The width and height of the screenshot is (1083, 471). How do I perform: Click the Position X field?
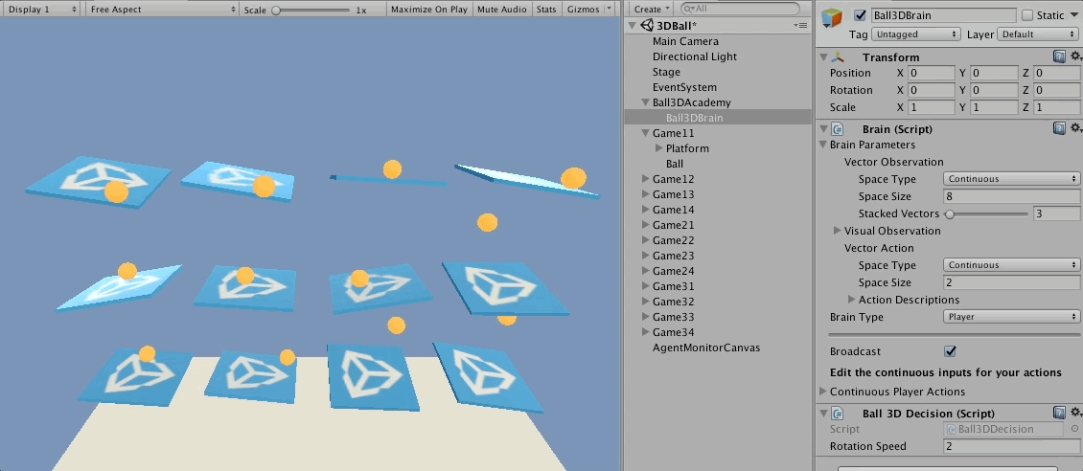click(931, 73)
